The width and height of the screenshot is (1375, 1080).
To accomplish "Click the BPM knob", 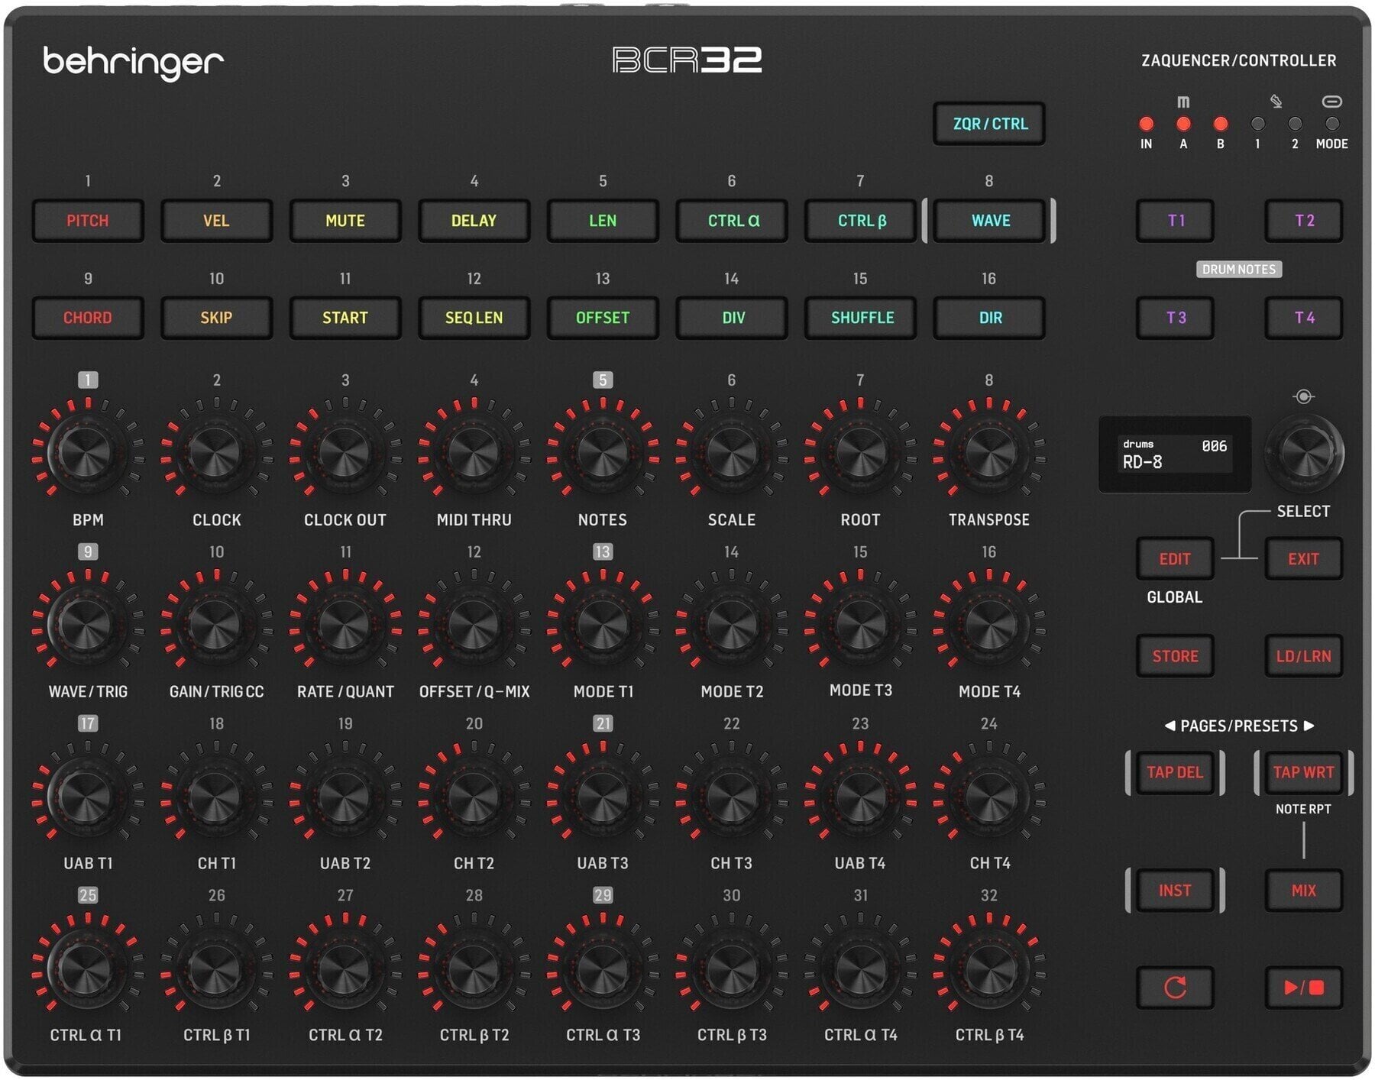I will 86,454.
